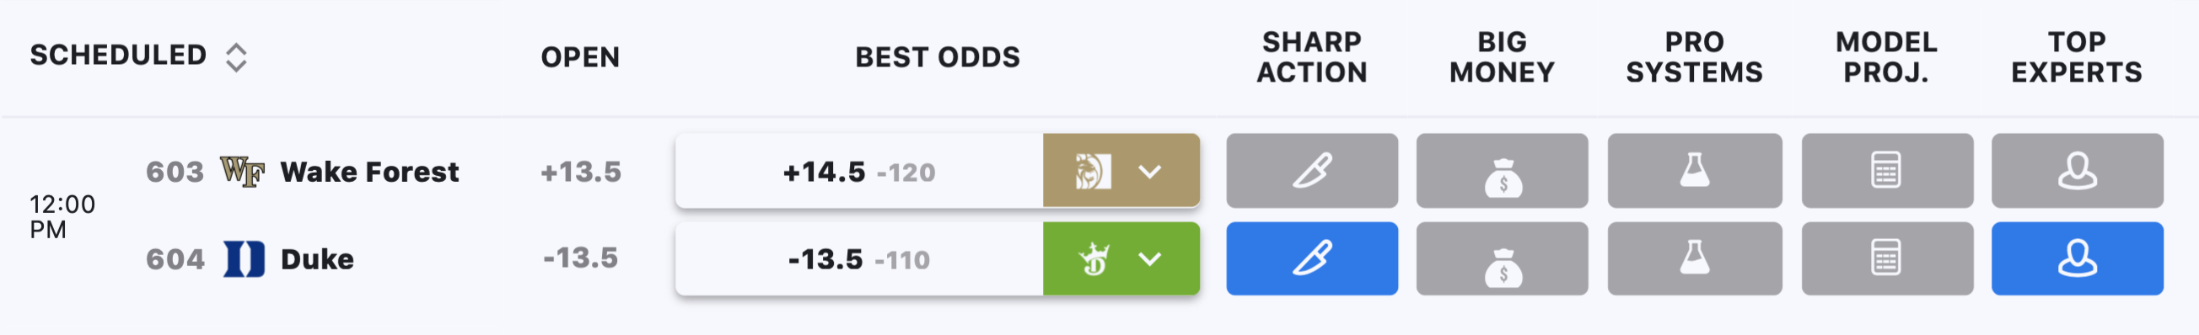Click Duke model projection calculator icon
The height and width of the screenshot is (335, 2199).
[x=1887, y=259]
